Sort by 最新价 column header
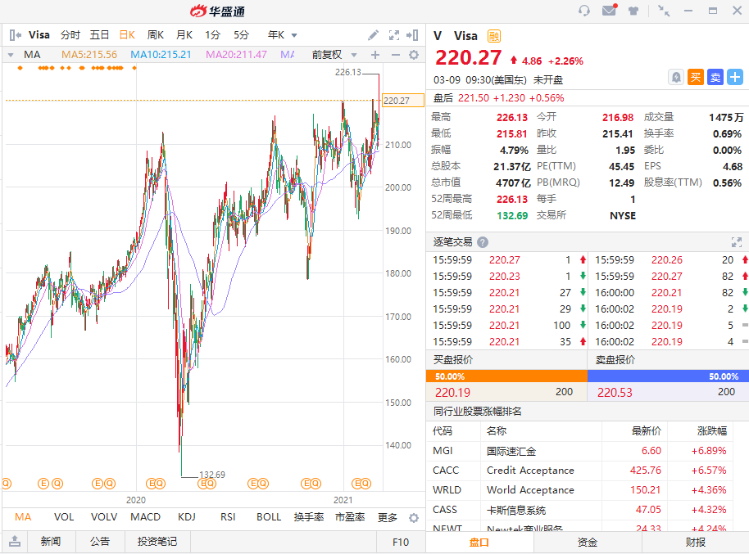749x554 pixels. 647,431
